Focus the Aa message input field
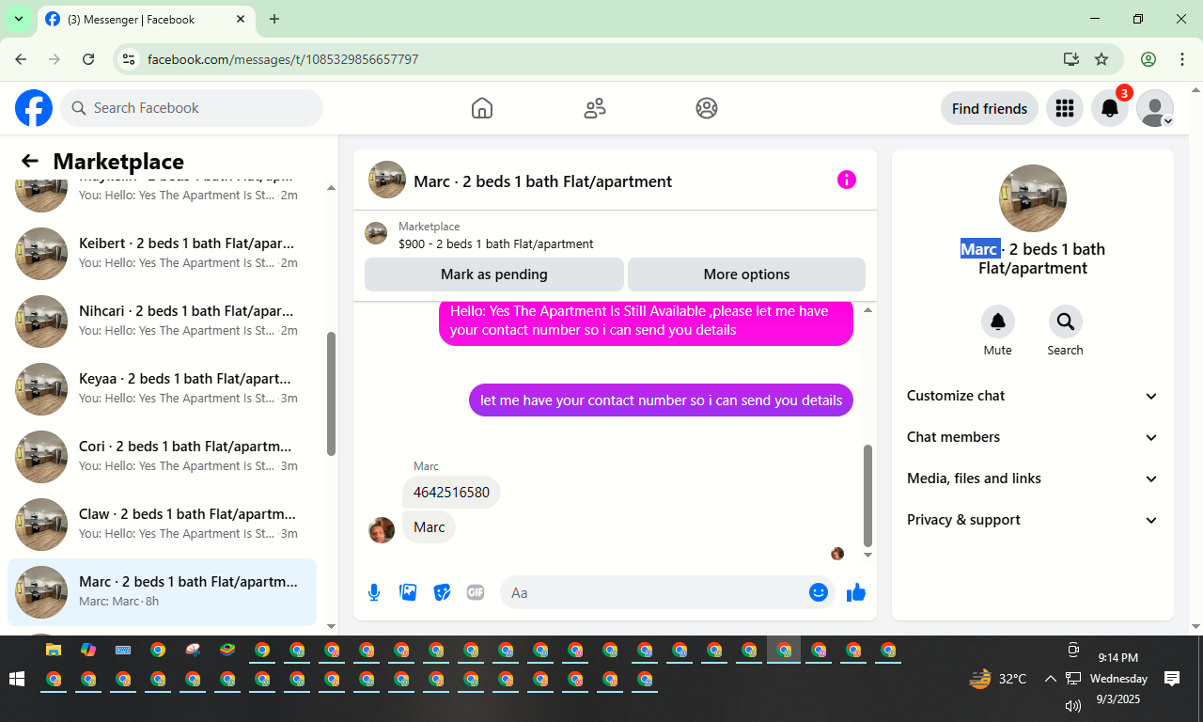This screenshot has height=722, width=1203. click(x=658, y=592)
